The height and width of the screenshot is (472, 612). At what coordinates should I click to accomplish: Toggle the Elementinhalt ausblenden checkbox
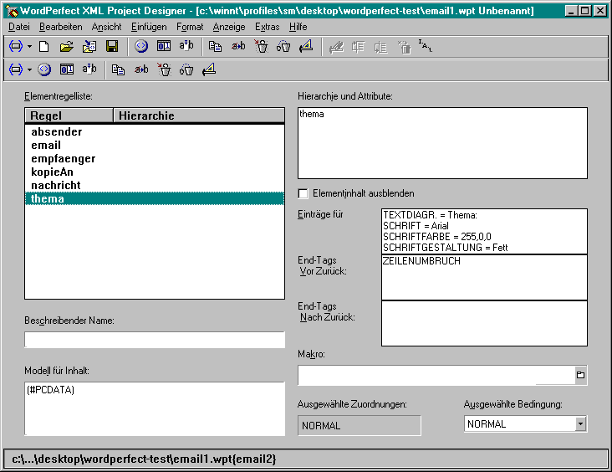303,193
